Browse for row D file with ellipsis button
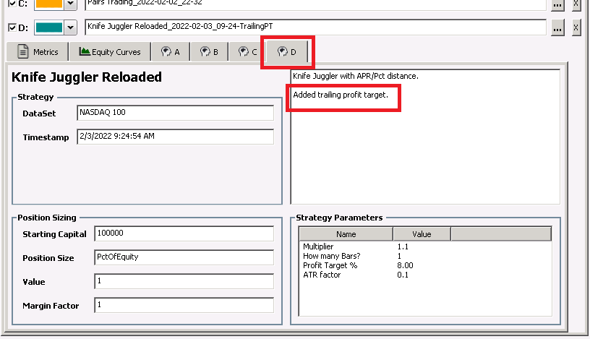Screen dimensions: 590x339 [x=557, y=27]
